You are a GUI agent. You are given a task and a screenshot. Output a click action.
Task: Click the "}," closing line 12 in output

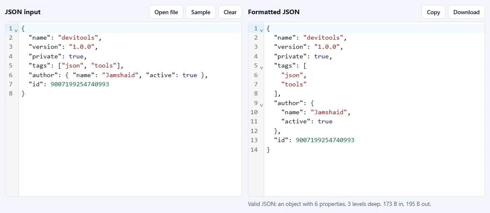[277, 131]
